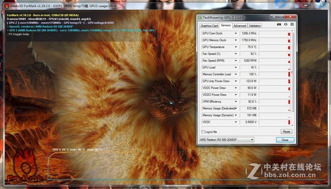Viewport: 331px width, 189px height.
Task: Click the 82.8 % VRM efficiency value
Action: click(249, 102)
